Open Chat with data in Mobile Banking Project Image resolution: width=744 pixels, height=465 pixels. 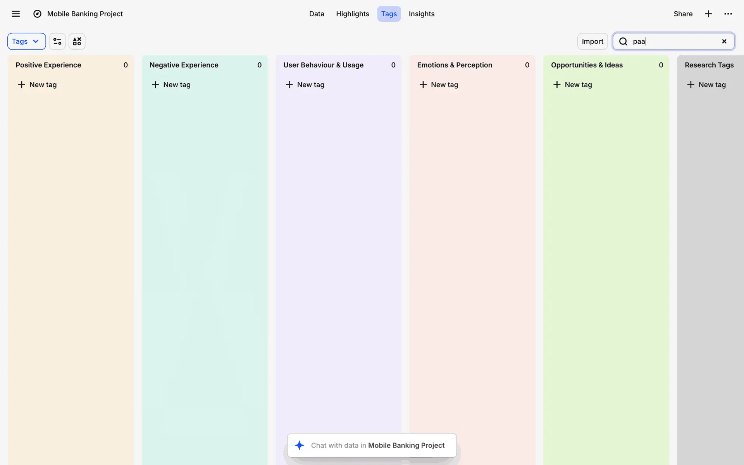(x=377, y=445)
